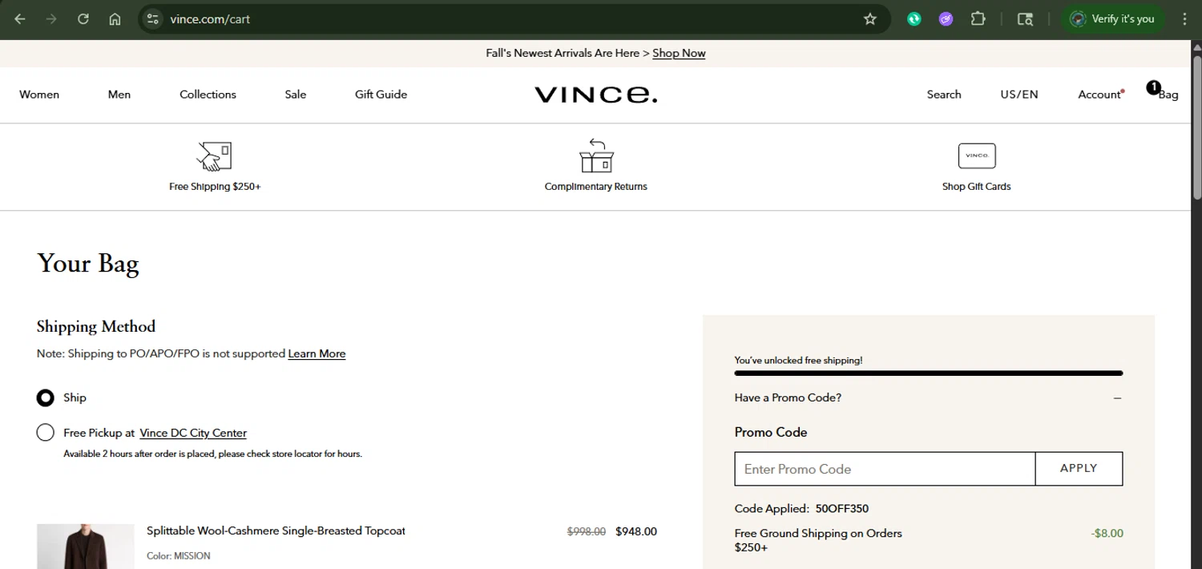
Task: Bookmark this page with the star icon
Action: pyautogui.click(x=870, y=18)
